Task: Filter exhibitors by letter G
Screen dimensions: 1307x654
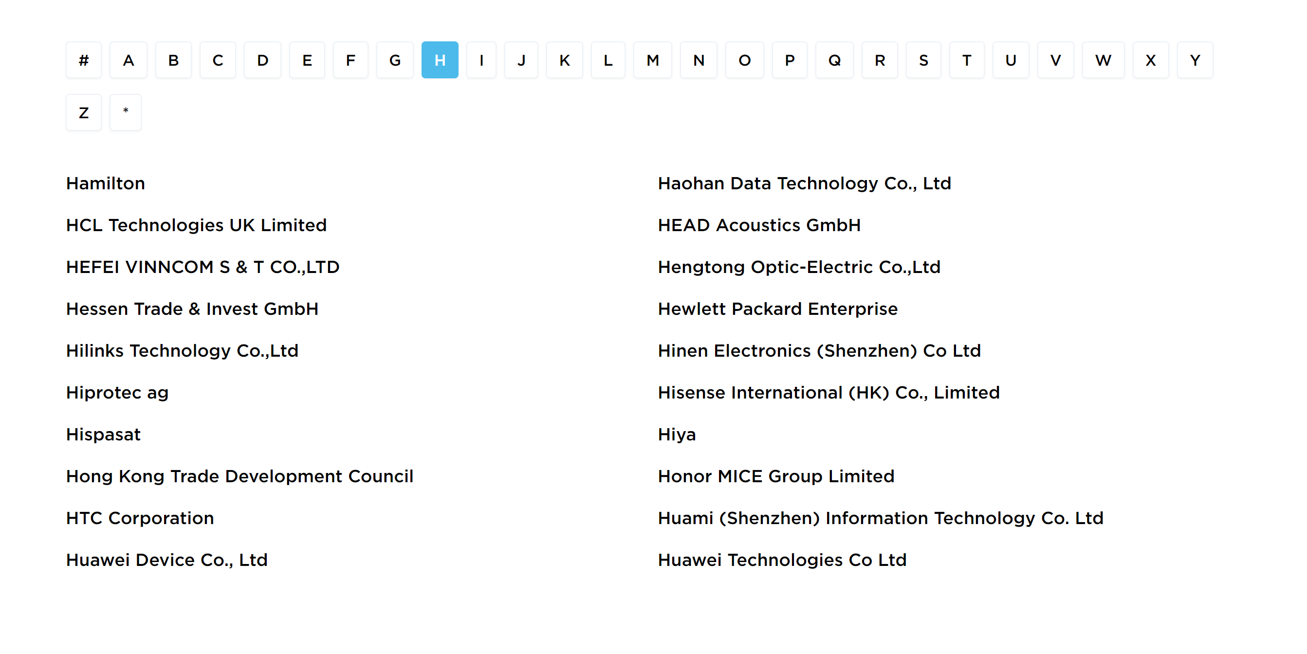Action: 395,60
